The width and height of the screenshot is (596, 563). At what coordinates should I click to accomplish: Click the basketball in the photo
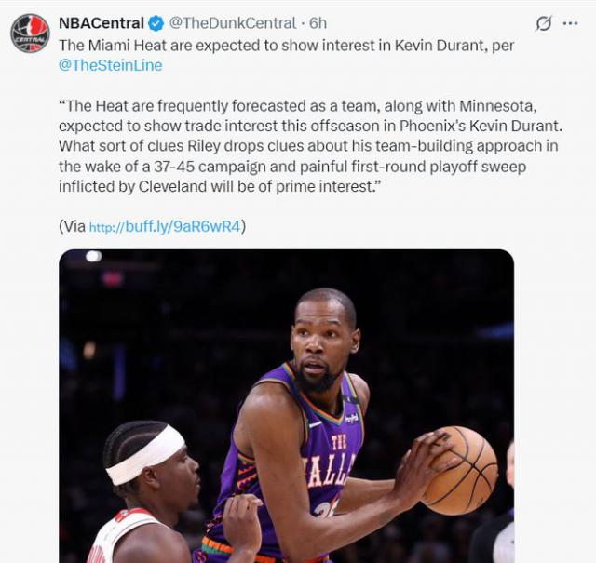(459, 469)
